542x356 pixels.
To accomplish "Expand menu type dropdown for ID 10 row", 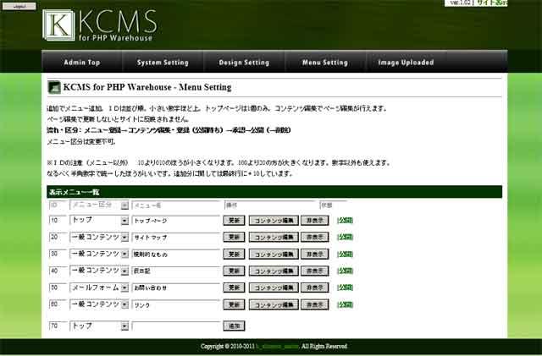I will point(124,220).
